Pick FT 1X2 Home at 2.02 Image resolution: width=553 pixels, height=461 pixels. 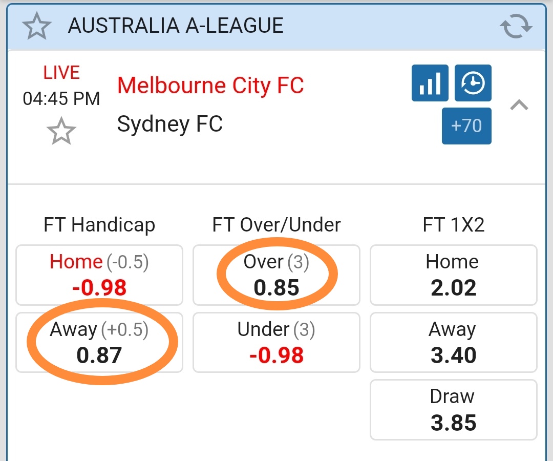coord(453,275)
